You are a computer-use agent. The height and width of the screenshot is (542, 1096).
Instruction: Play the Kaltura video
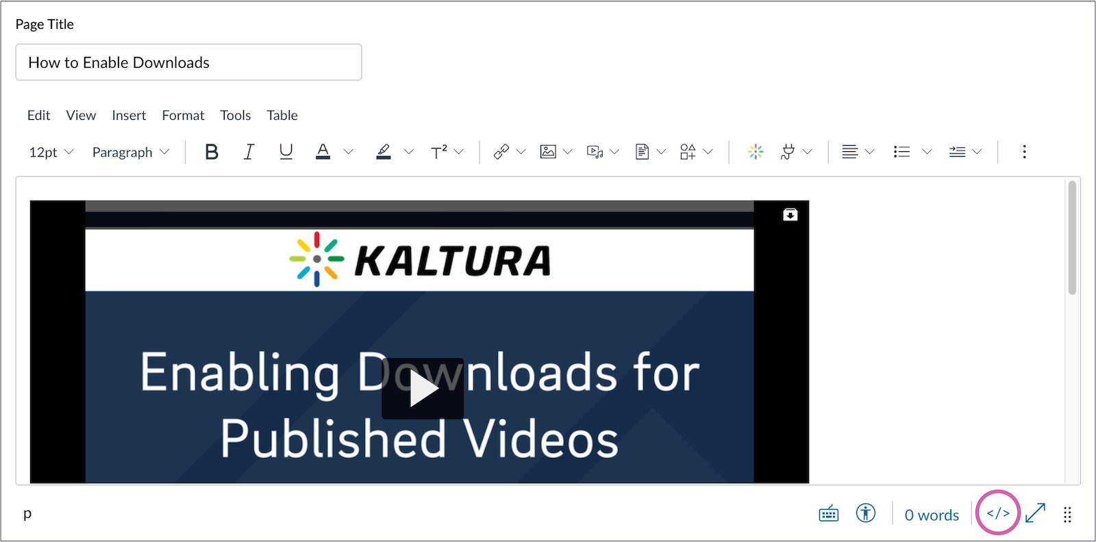(423, 389)
